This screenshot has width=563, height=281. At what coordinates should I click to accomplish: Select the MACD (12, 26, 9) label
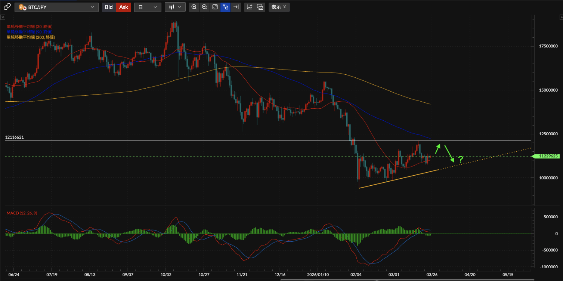pyautogui.click(x=22, y=213)
